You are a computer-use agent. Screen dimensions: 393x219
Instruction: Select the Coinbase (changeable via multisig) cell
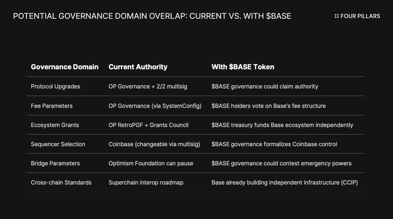[x=154, y=144]
